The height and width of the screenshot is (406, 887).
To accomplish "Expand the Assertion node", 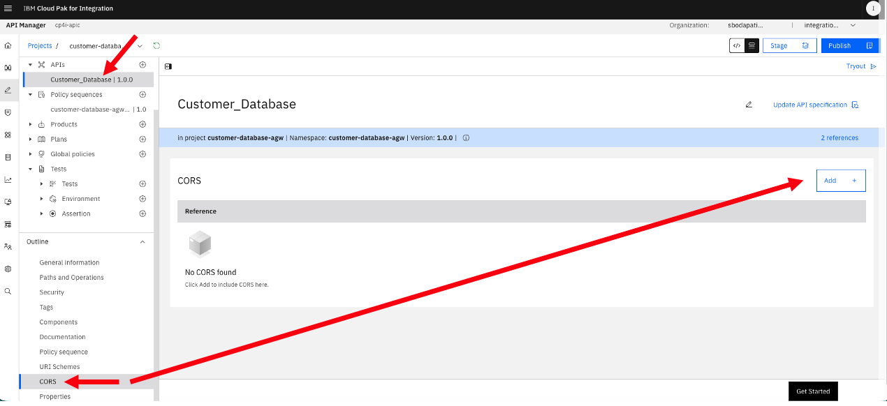I will pyautogui.click(x=41, y=213).
